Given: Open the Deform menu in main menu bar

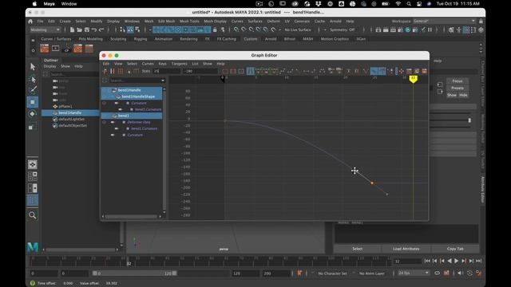Looking at the screenshot, I should pyautogui.click(x=273, y=22).
